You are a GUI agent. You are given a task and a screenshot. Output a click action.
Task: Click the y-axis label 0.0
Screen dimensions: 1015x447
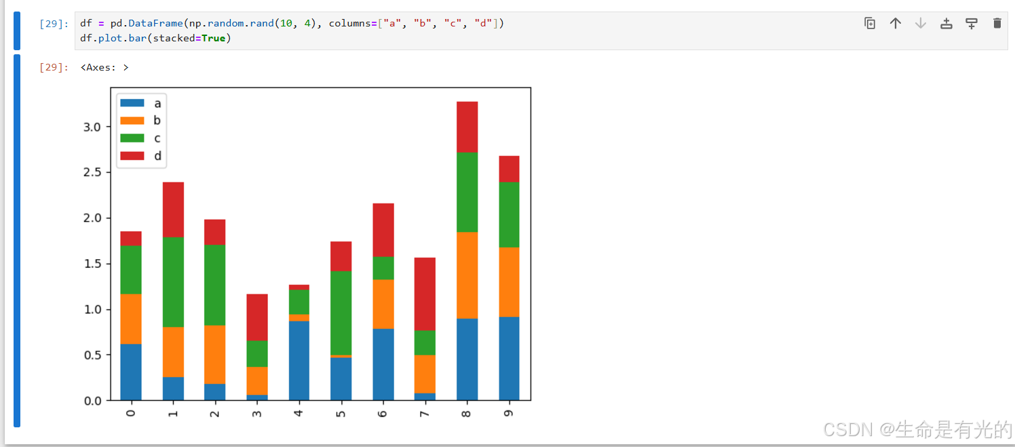93,401
